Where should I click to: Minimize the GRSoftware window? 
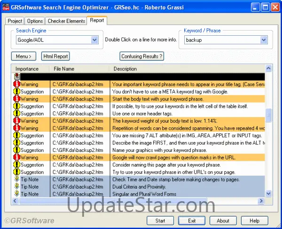click(255, 8)
